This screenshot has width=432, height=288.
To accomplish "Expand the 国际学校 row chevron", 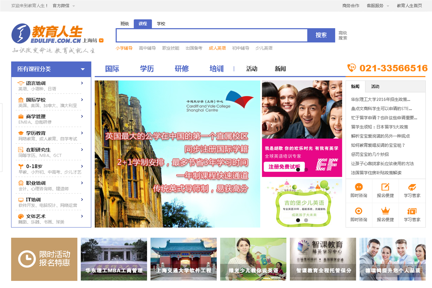I will coord(82,100).
